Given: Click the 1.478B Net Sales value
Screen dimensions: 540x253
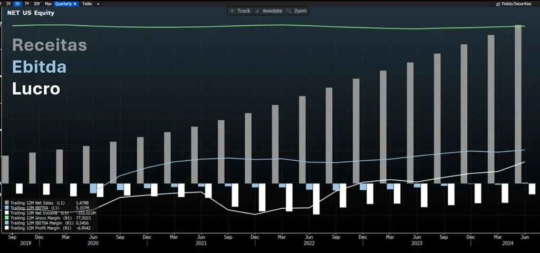Looking at the screenshot, I should 82,203.
